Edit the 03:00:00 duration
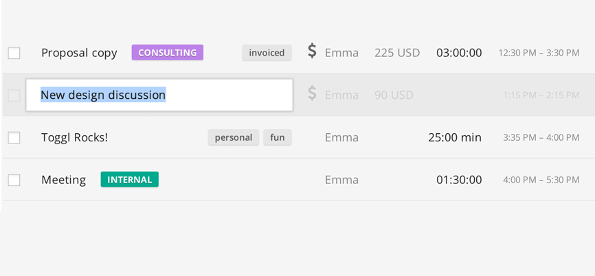Viewport: 595px width, 276px height. point(459,53)
